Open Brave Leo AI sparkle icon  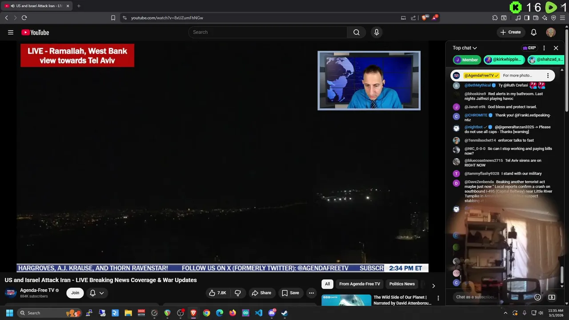(x=545, y=18)
